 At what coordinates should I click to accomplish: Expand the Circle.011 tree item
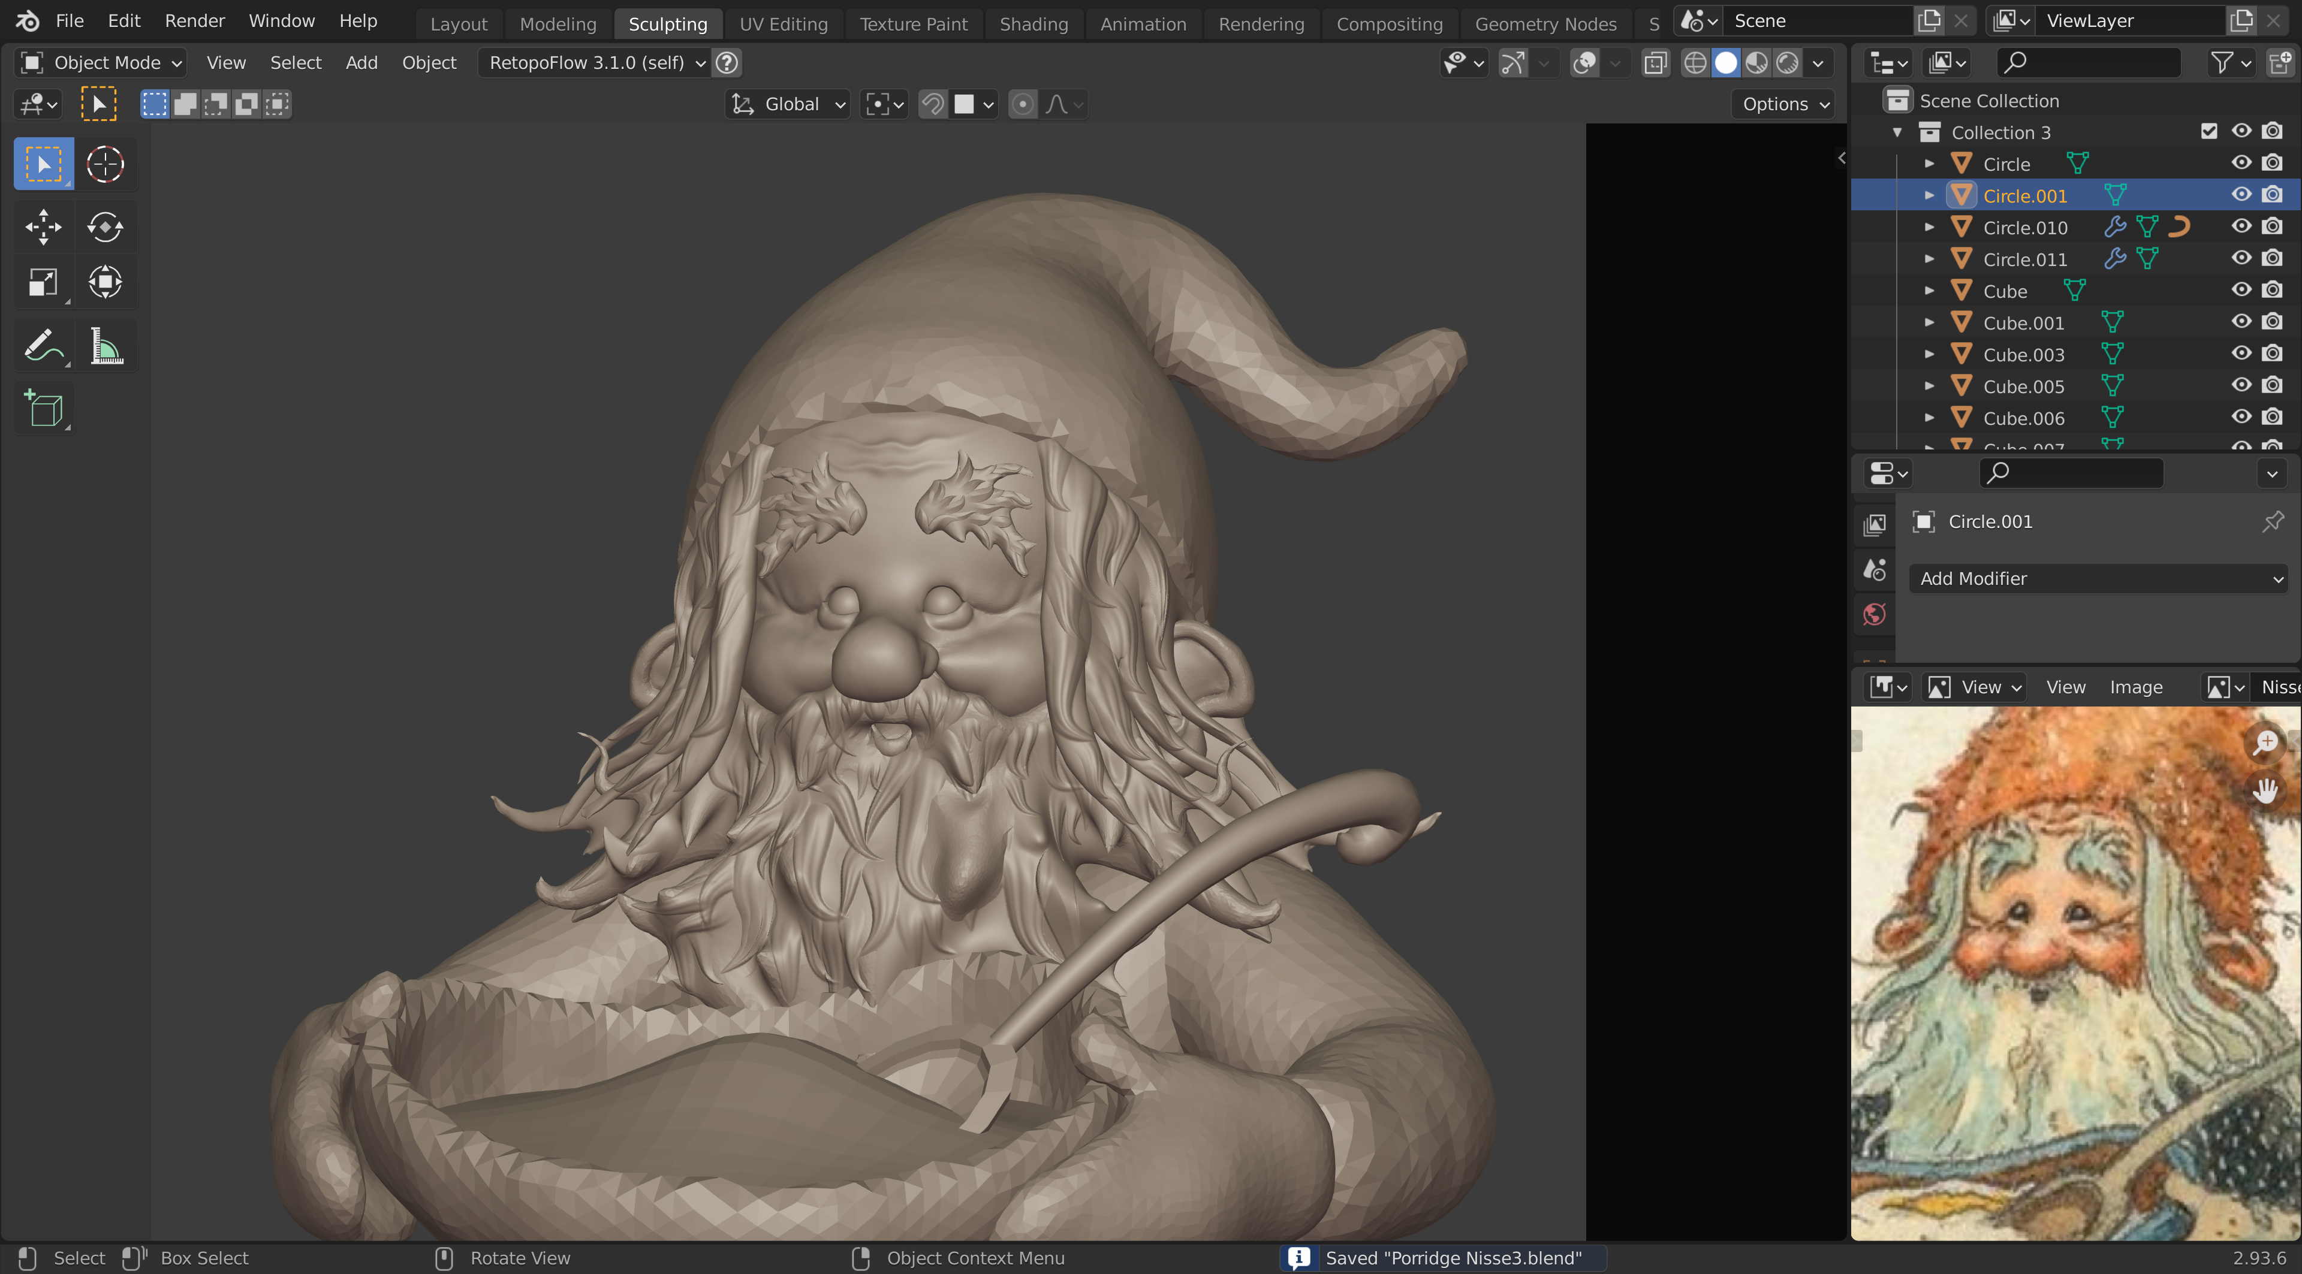1929,259
